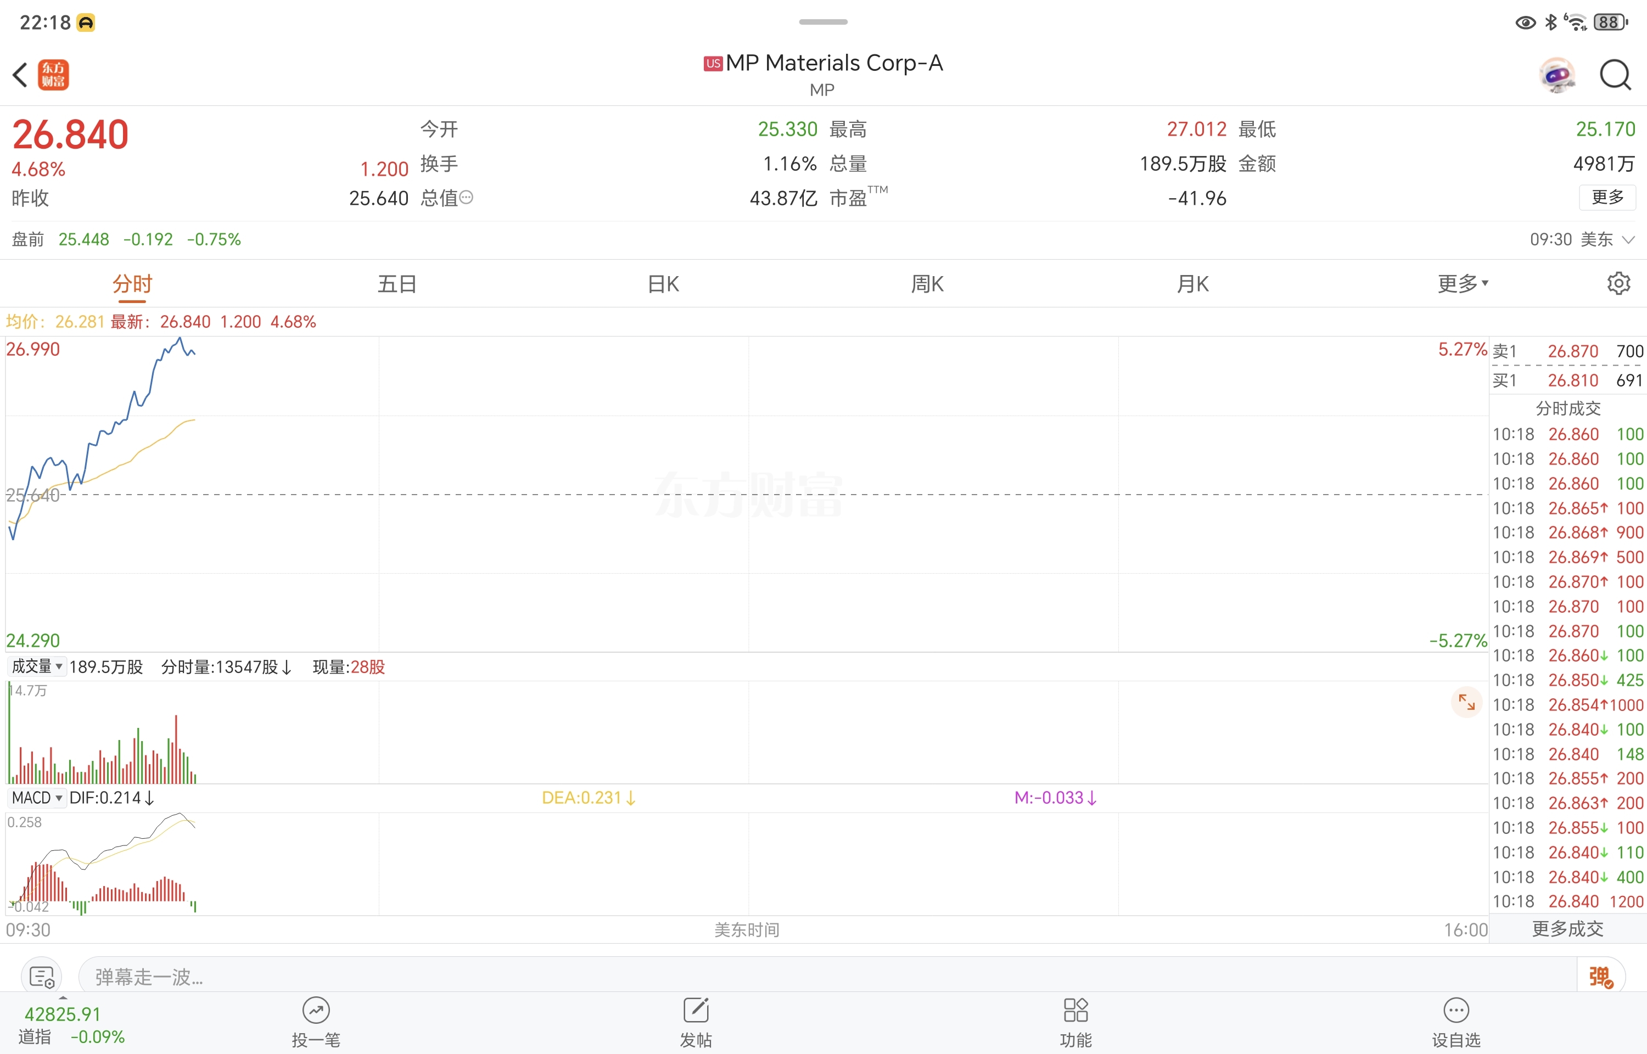1647x1054 pixels.
Task: Tap the 今开 25.330 open value
Action: click(x=788, y=130)
